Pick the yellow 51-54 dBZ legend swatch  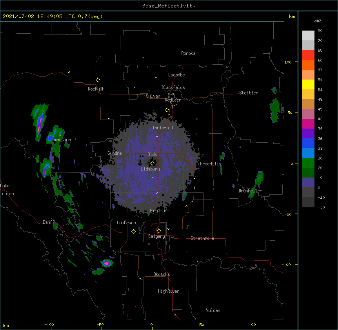pyautogui.click(x=308, y=85)
